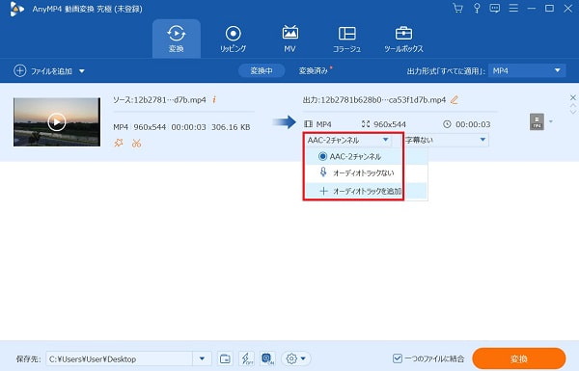Open the AAC-2チャンネル audio track dropdown

point(347,140)
